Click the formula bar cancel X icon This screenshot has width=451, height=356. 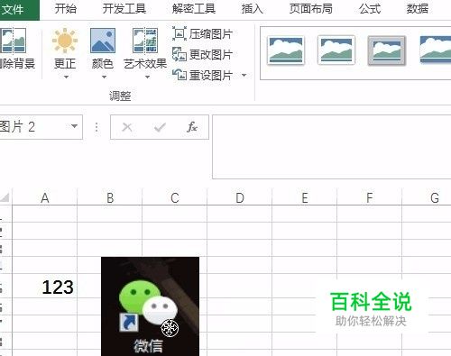pos(127,127)
